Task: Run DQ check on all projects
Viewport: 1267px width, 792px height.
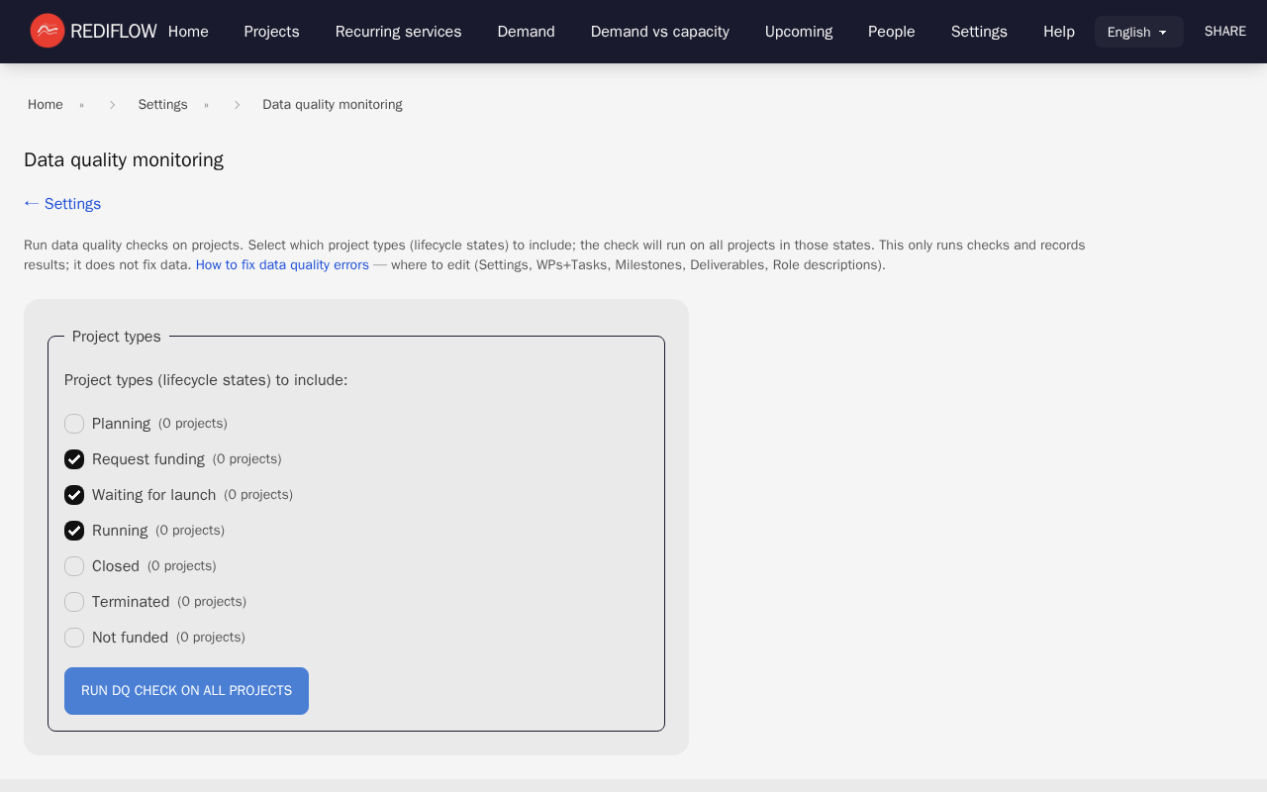Action: [x=186, y=691]
